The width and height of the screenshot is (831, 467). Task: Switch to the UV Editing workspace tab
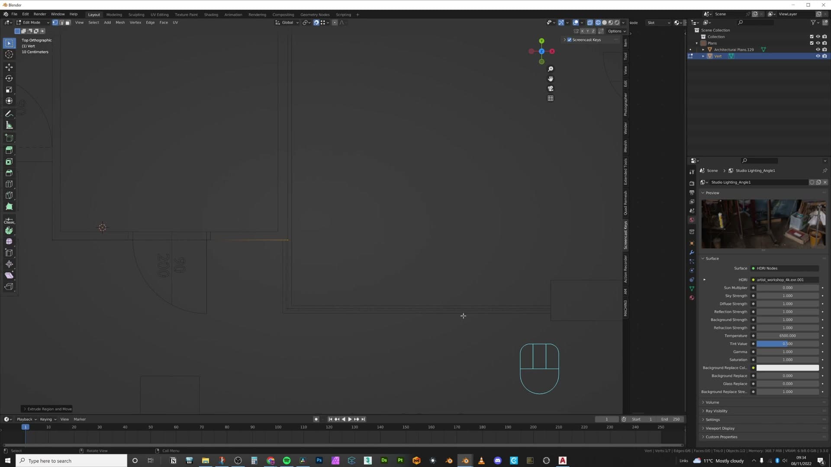159,15
